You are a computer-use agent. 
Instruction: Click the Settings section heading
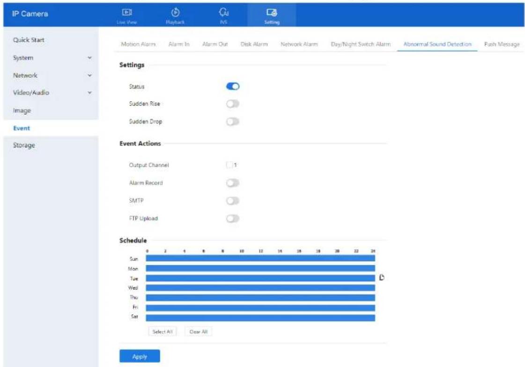tap(132, 65)
